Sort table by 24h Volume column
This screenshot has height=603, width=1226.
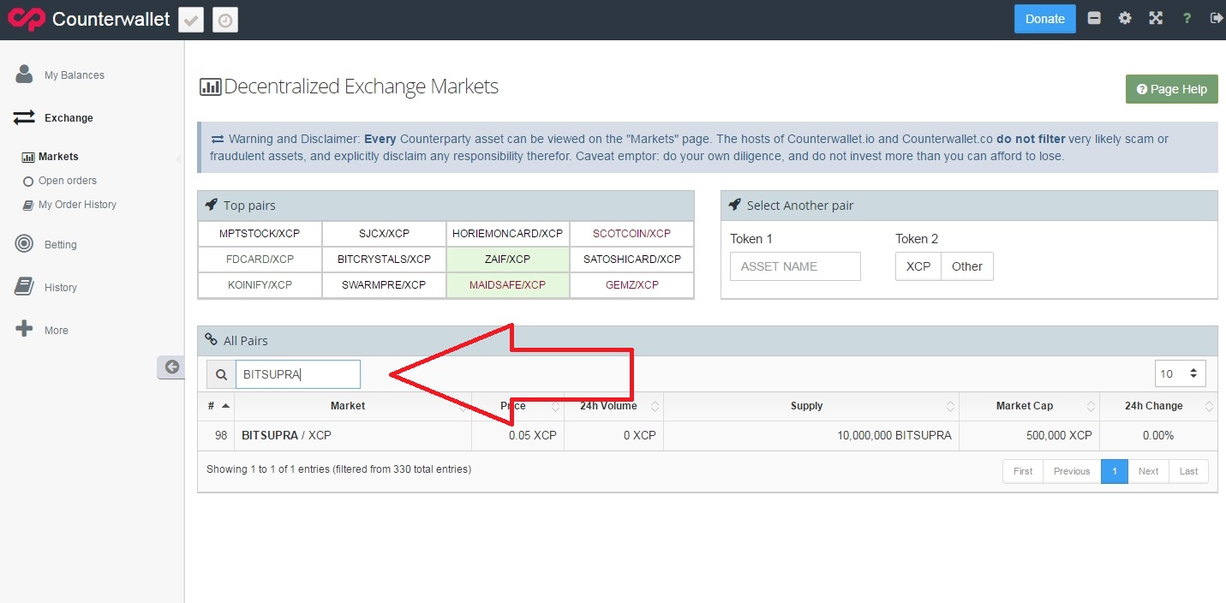[x=613, y=406]
